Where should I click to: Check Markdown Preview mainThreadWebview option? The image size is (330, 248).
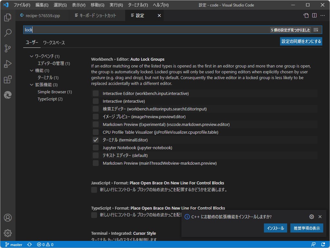(96, 163)
